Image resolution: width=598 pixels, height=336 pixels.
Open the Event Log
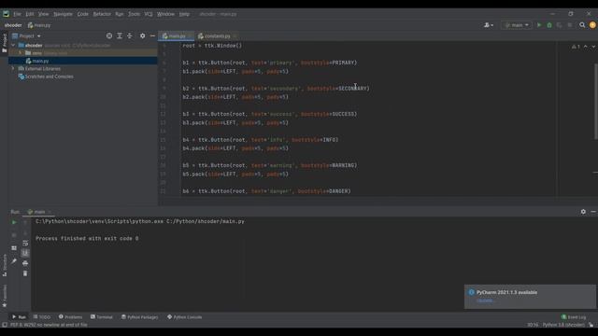coord(574,317)
